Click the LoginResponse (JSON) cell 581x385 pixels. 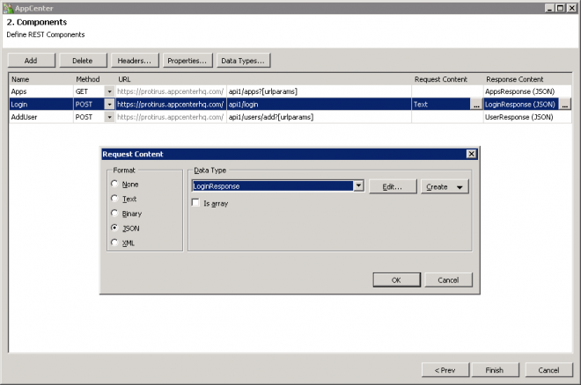[520, 105]
